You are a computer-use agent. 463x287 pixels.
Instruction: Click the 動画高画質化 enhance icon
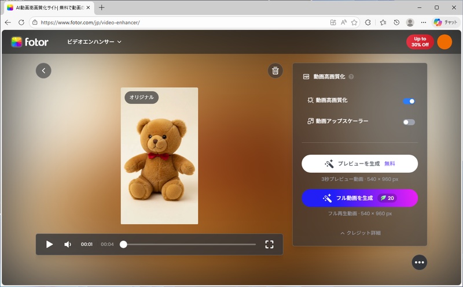310,100
